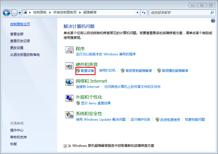Open the address bar history dropdown

(138, 12)
